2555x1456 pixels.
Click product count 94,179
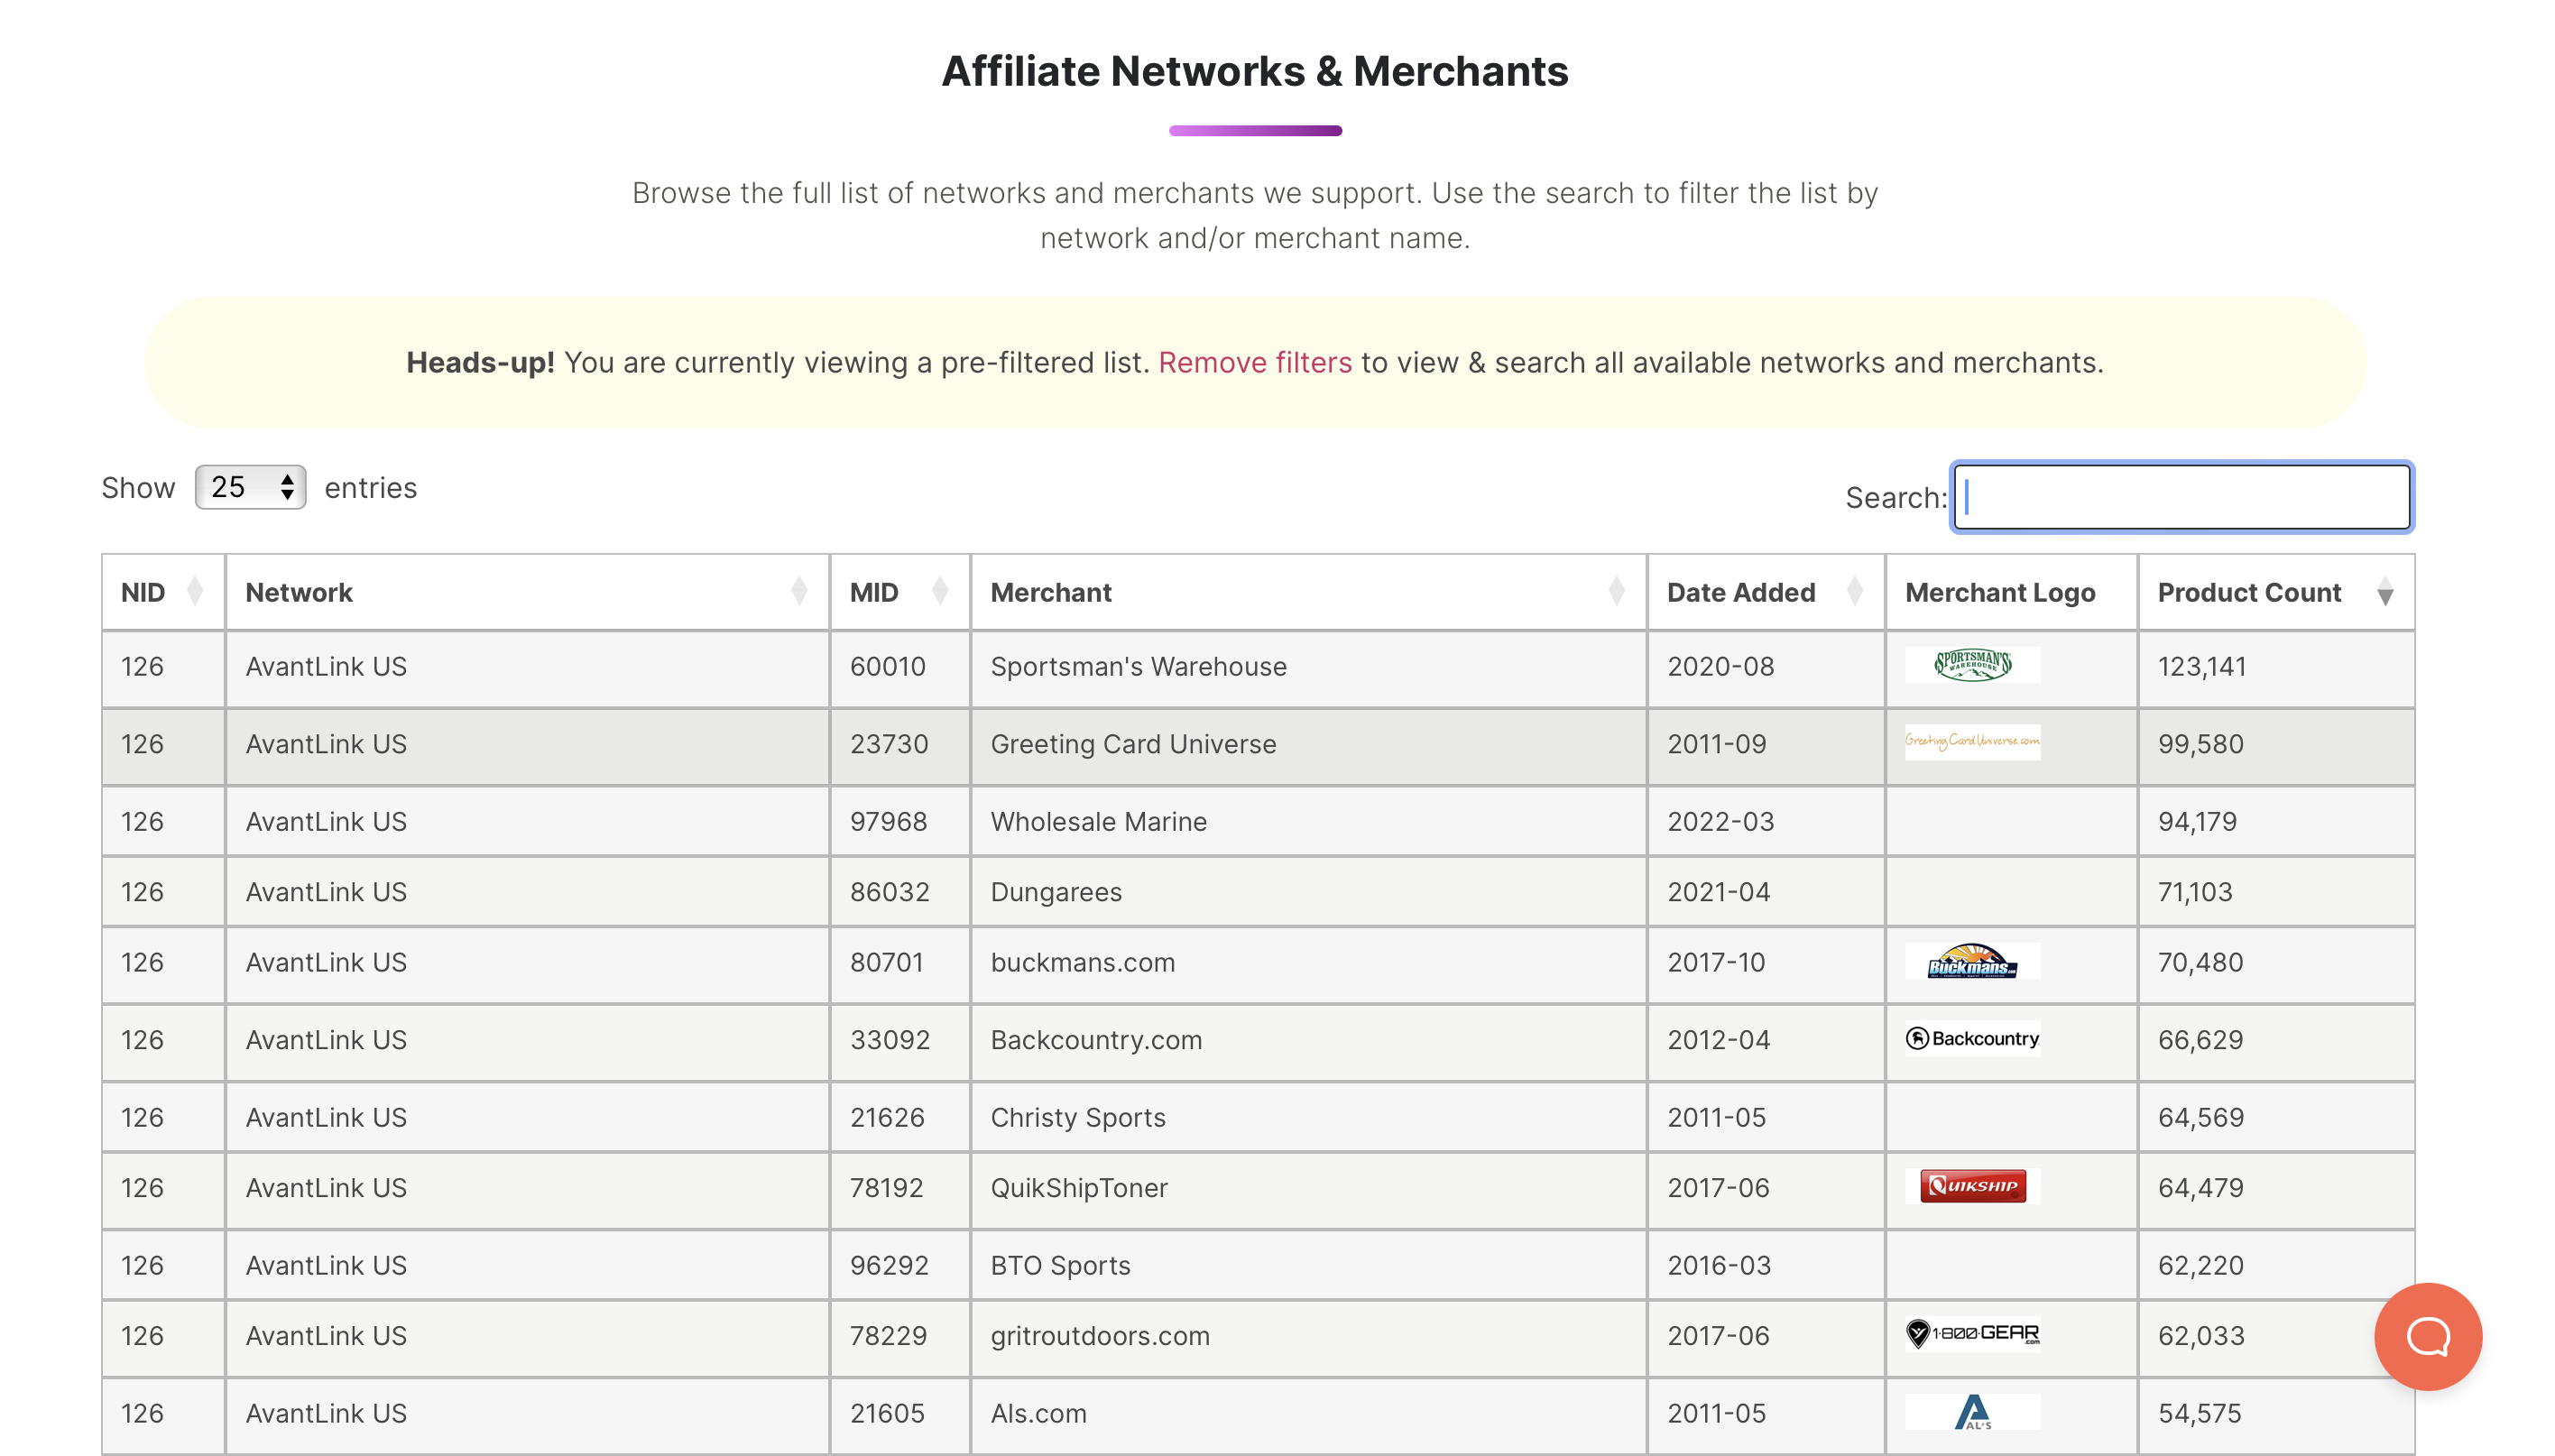point(2196,821)
